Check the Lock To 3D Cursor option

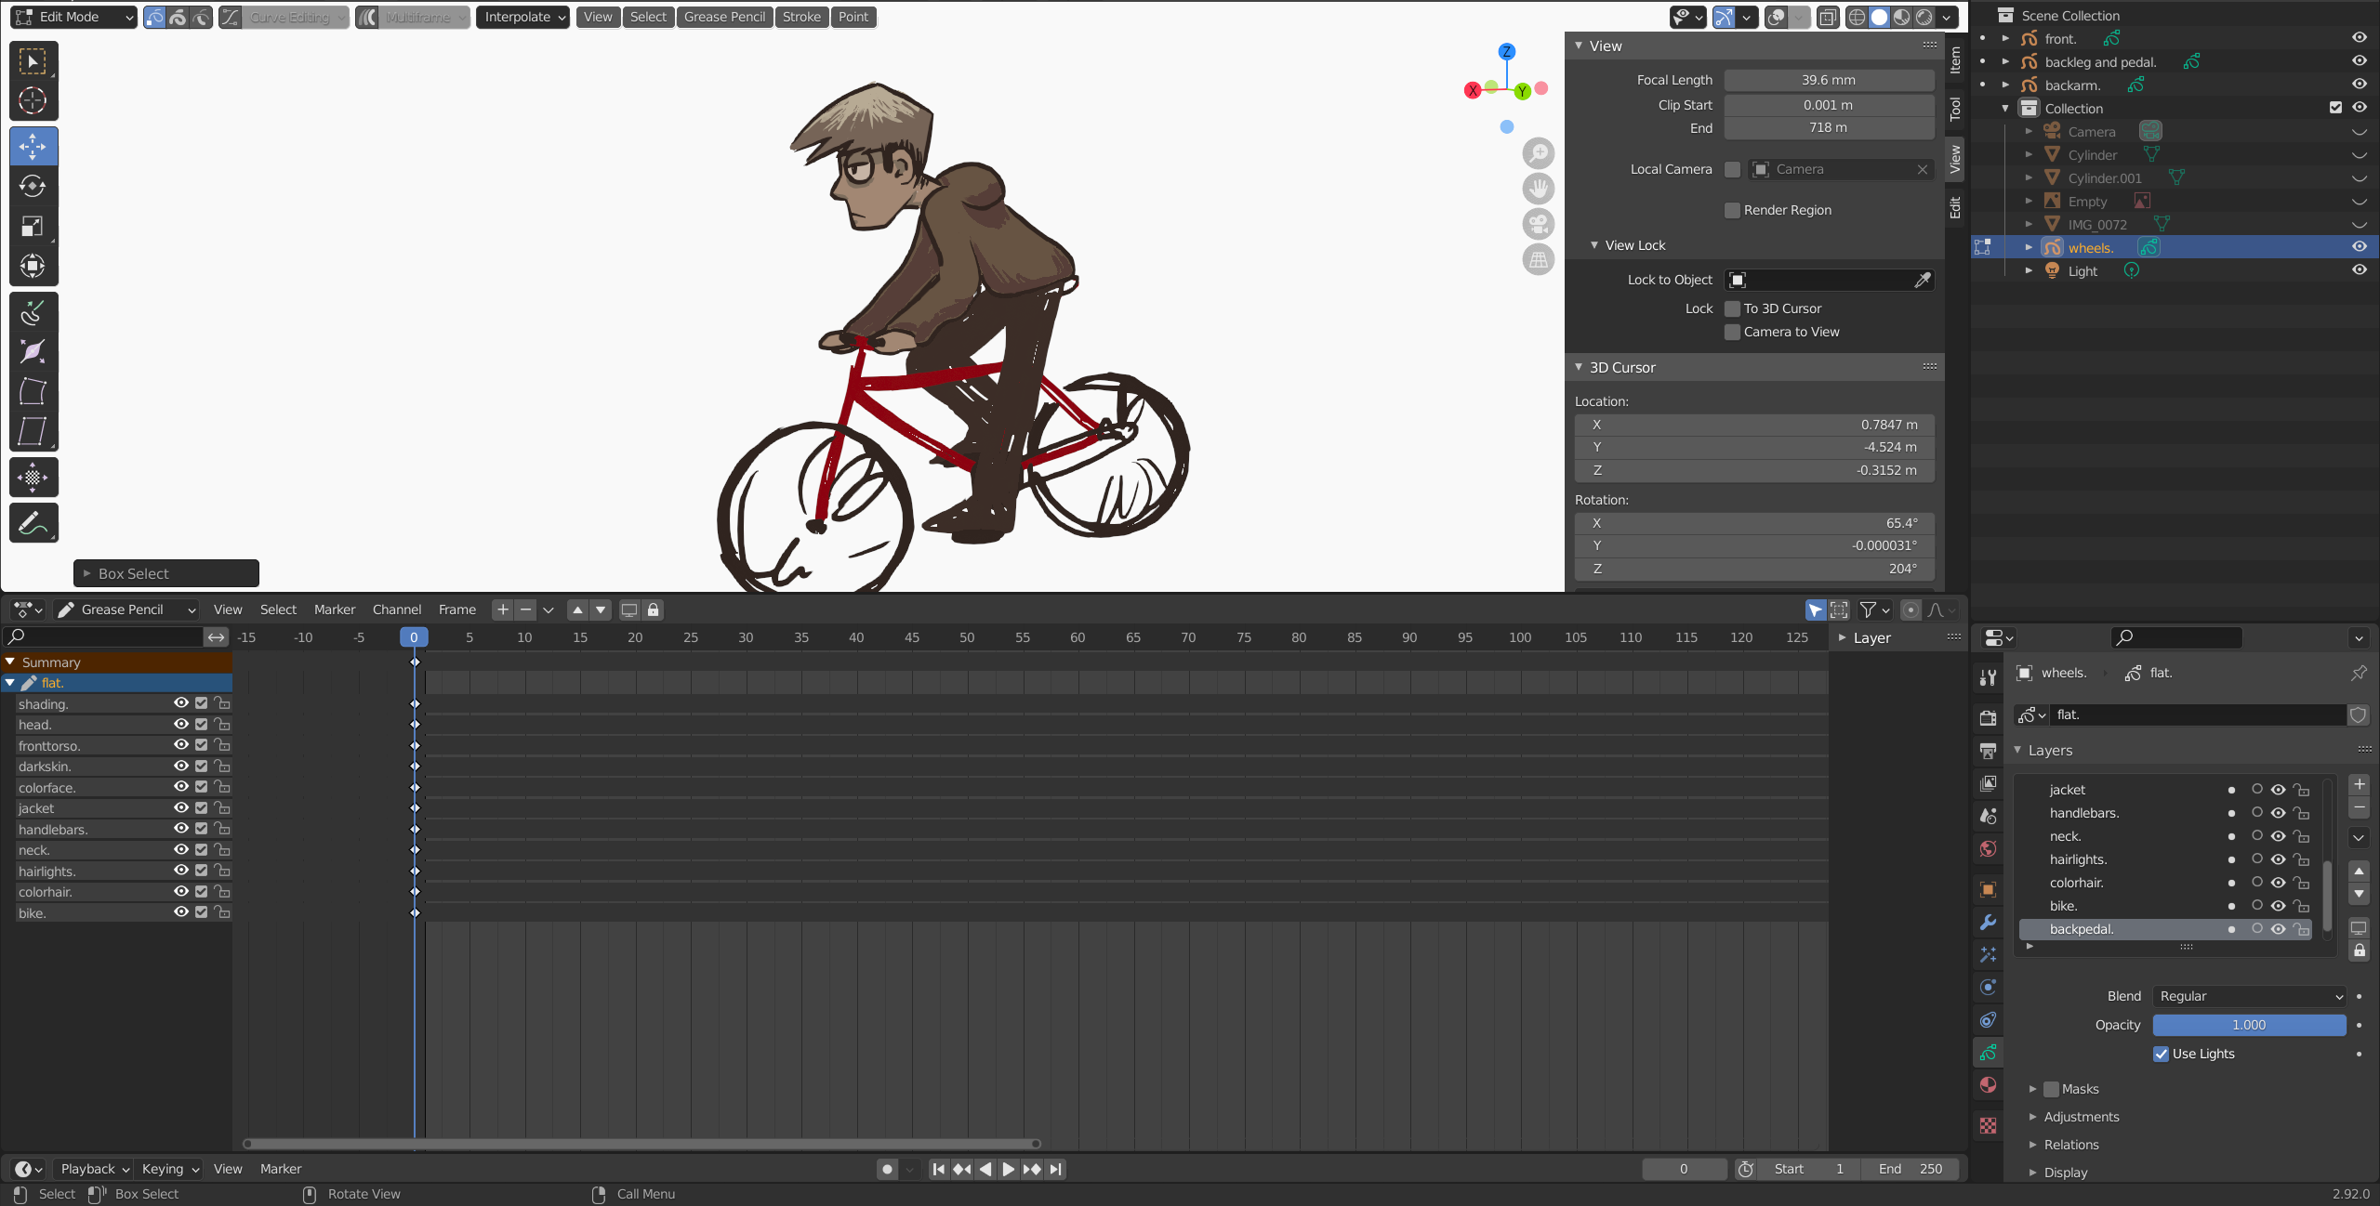pos(1732,308)
